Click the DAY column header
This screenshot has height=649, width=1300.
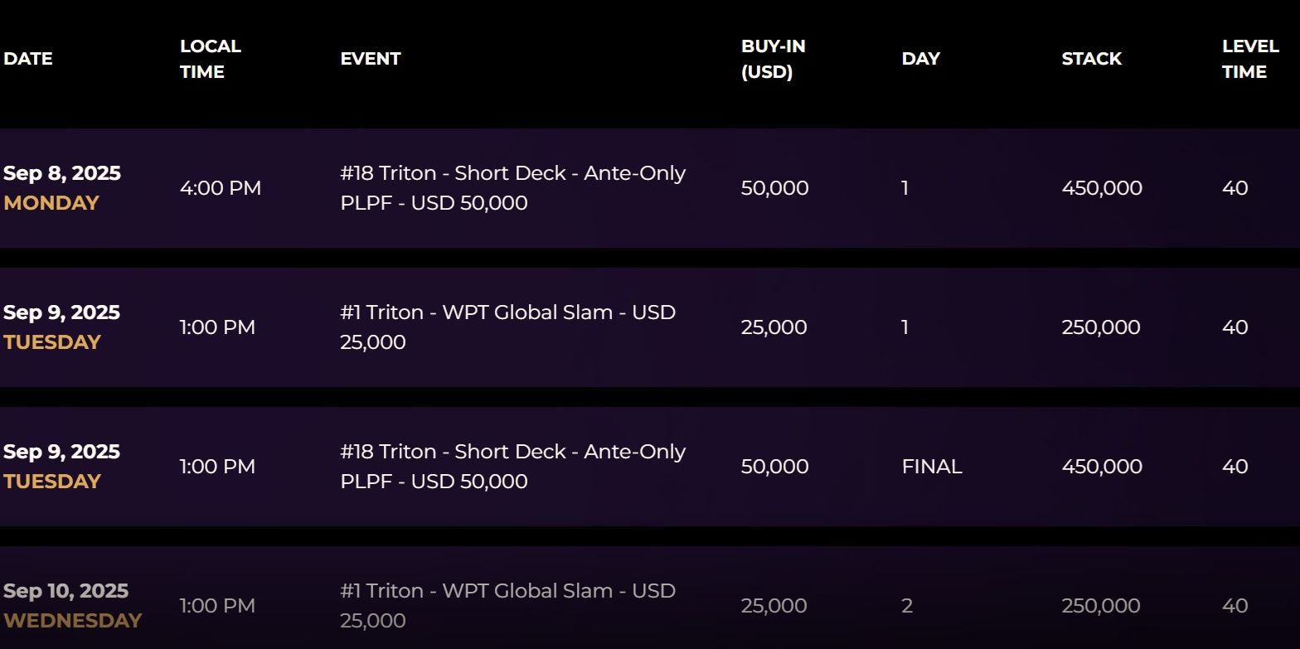[920, 59]
